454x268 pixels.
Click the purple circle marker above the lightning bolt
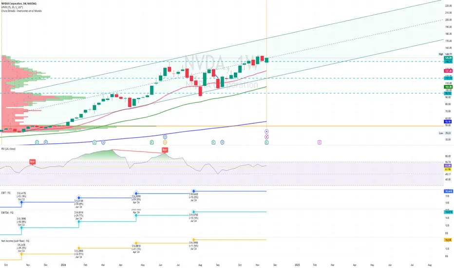266,132
